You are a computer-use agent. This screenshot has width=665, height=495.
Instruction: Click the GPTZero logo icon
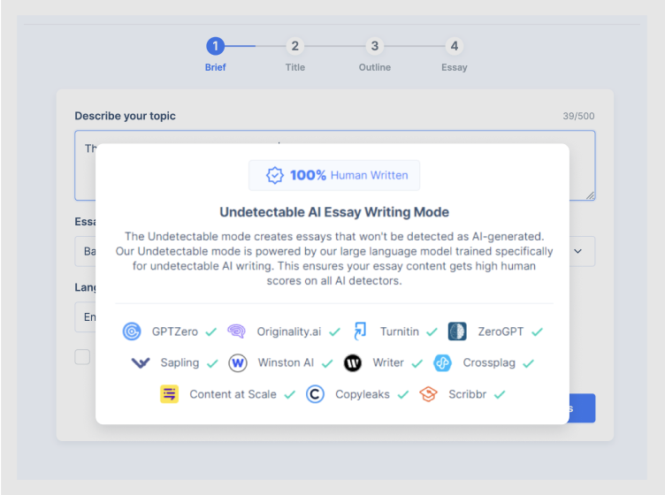[x=132, y=331]
